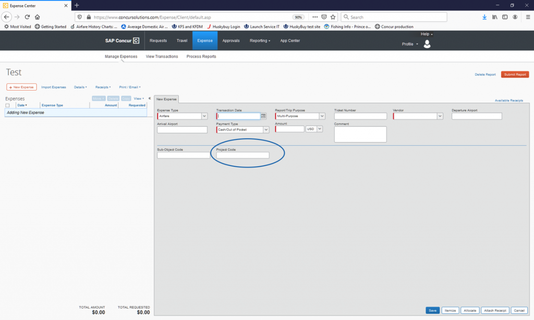Switch to the View Transactions tab
534x320 pixels.
click(162, 56)
